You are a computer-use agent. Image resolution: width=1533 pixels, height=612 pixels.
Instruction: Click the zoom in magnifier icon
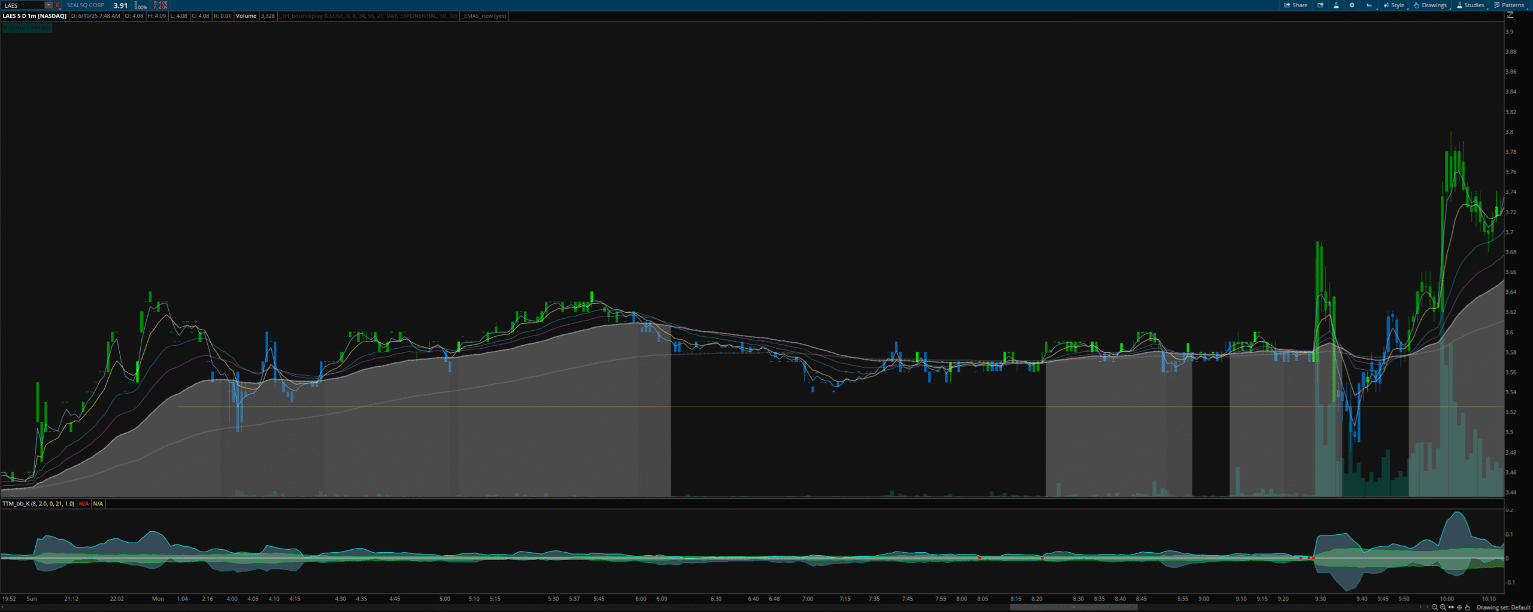[1443, 607]
